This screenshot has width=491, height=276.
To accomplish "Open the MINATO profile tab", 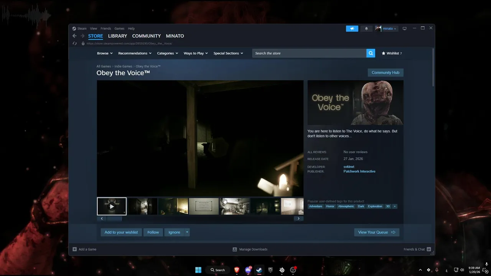I will pos(175,36).
